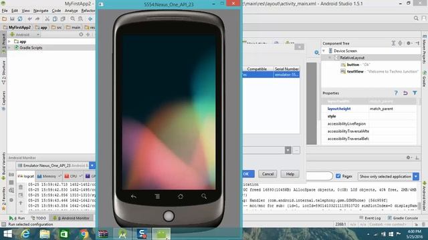This screenshot has height=240, width=428.
Task: Click the Redo arrow in the toolbar
Action: [x=37, y=19]
